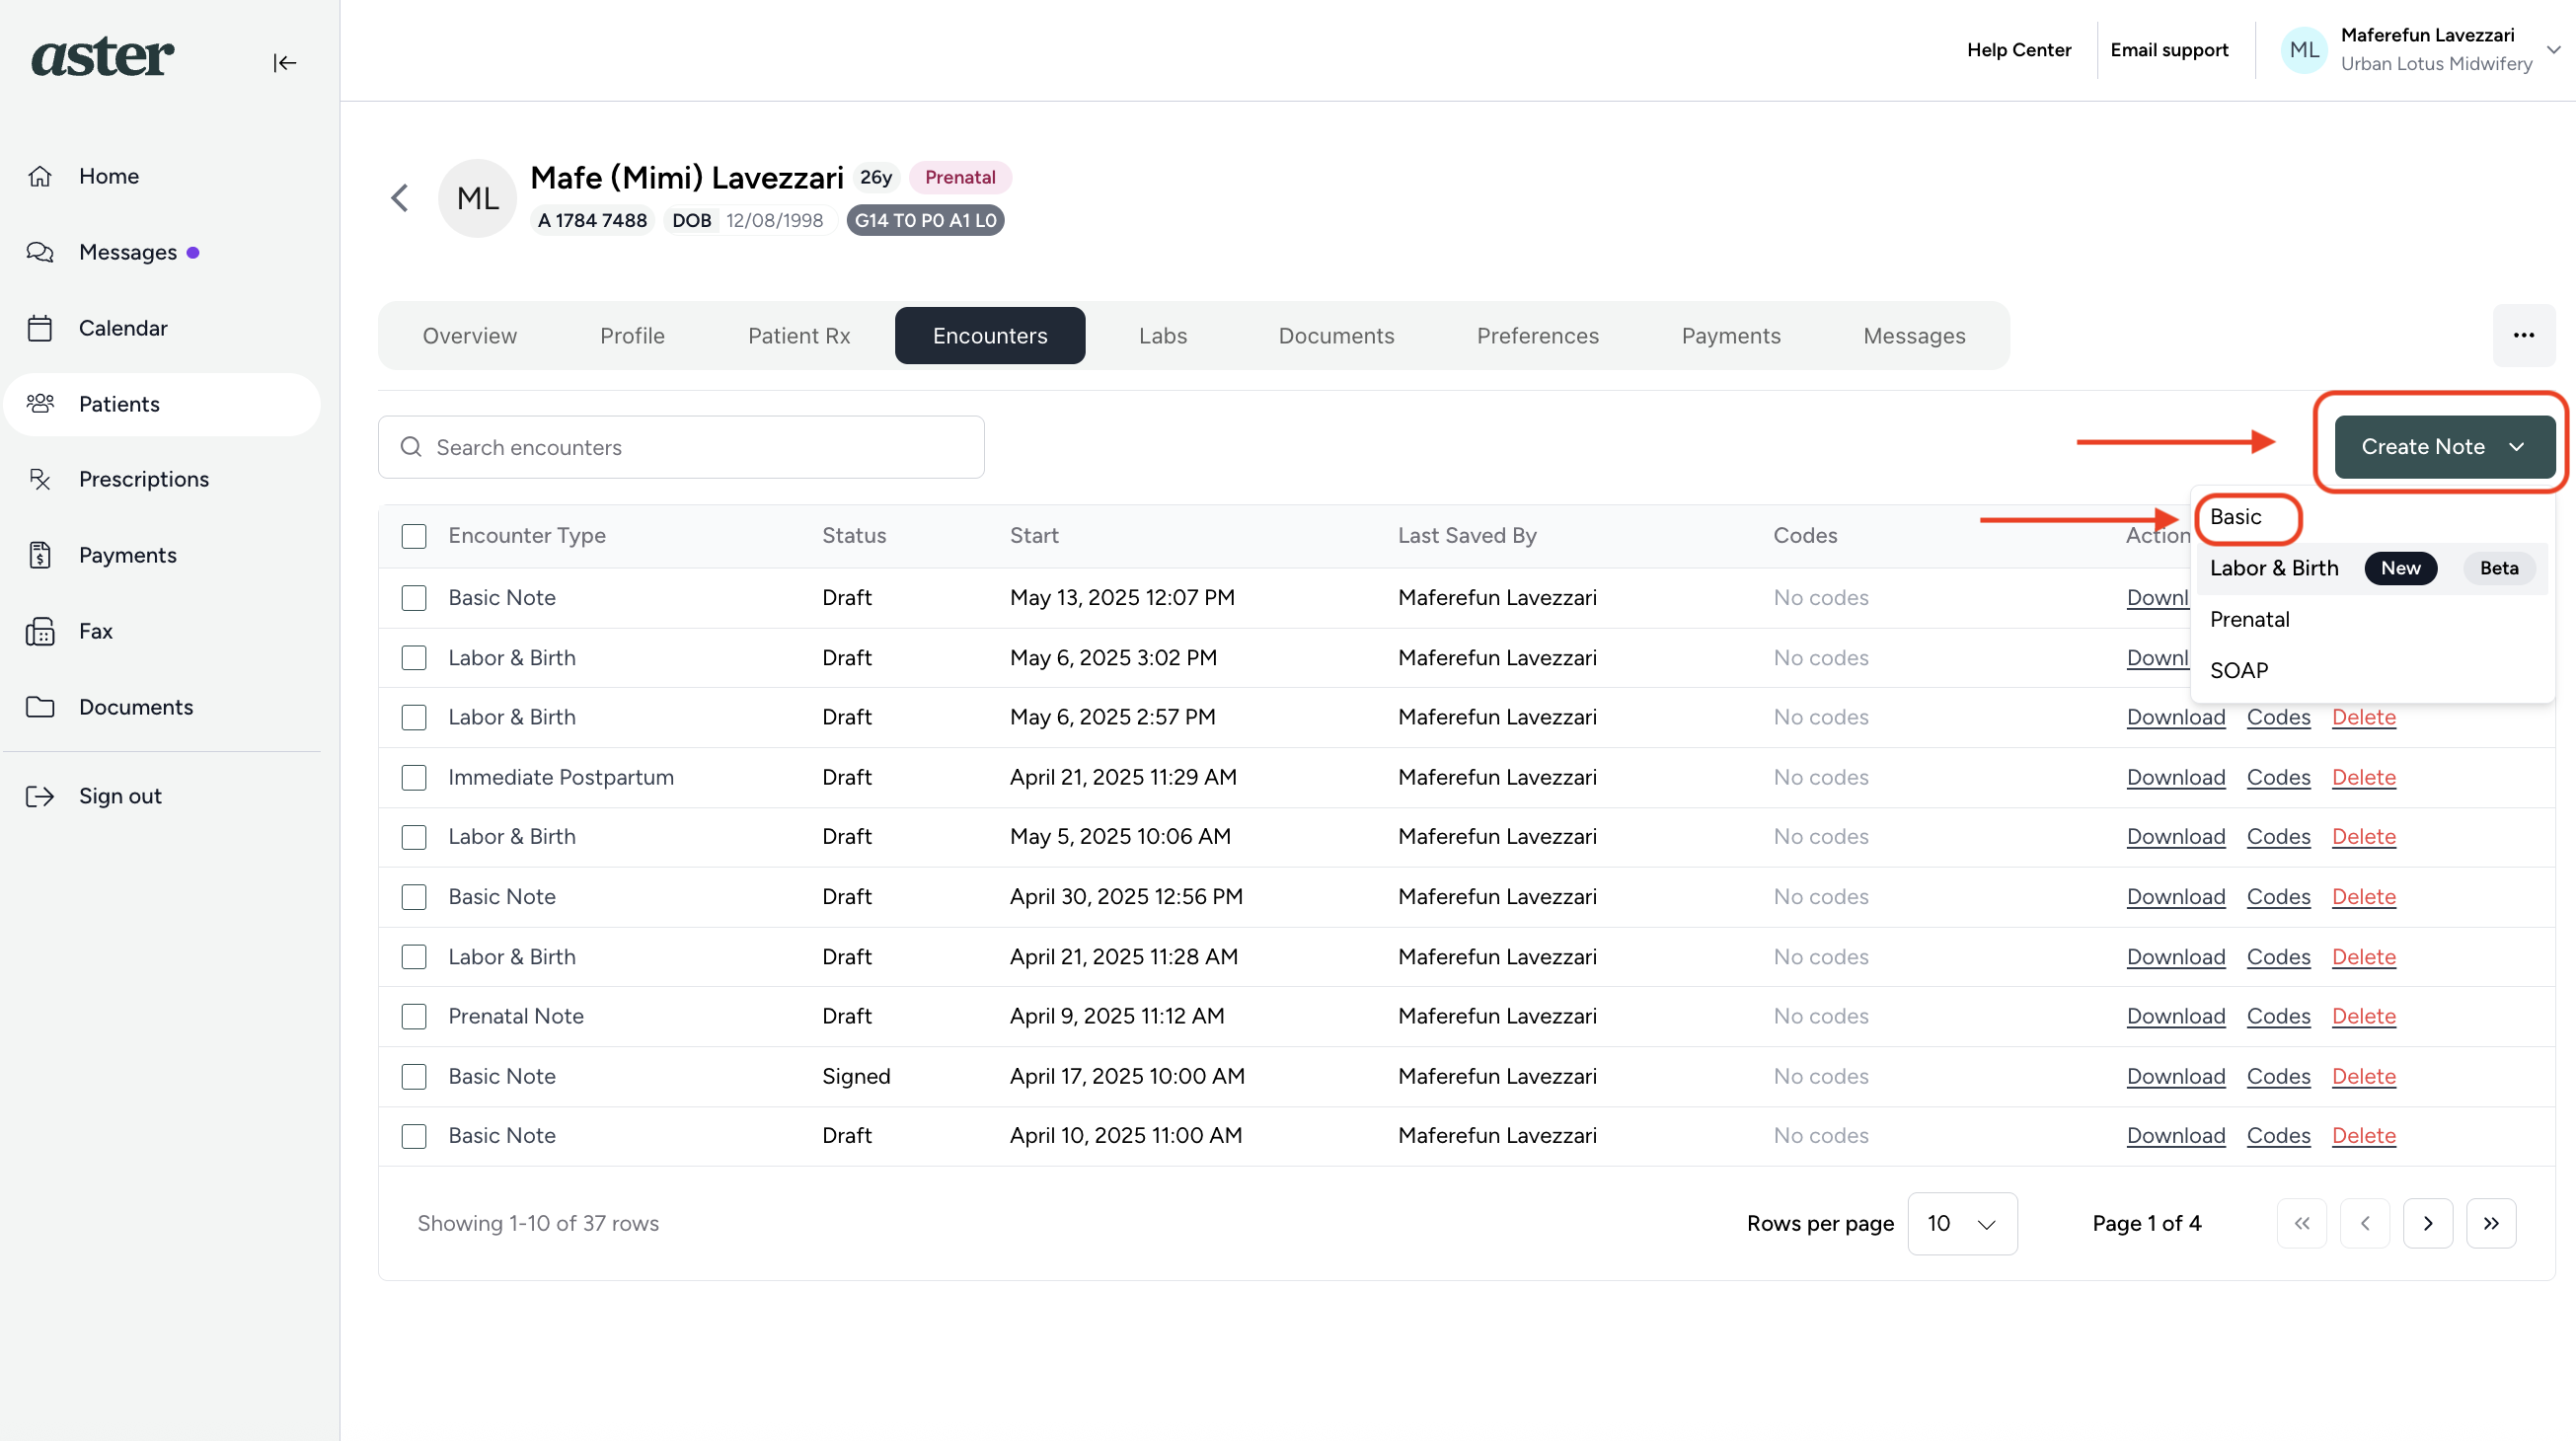Check the May 13 Basic Note row

pos(414,598)
